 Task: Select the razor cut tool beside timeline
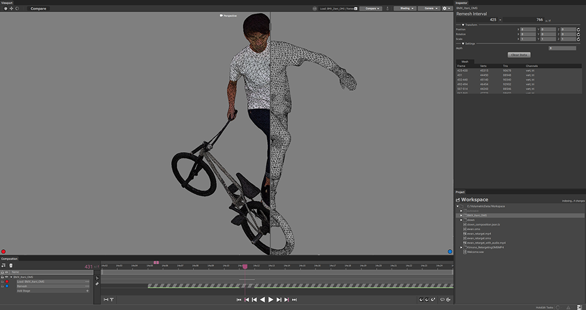[x=97, y=284]
